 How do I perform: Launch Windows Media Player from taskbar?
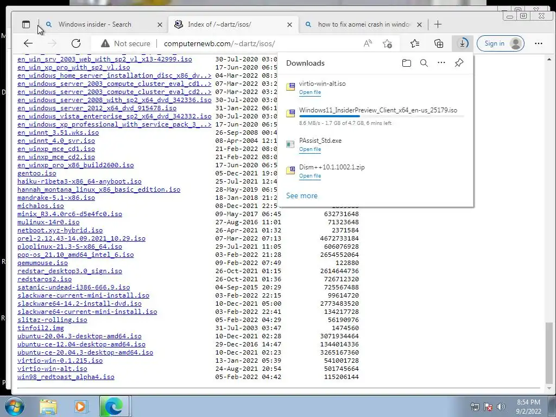(81, 407)
